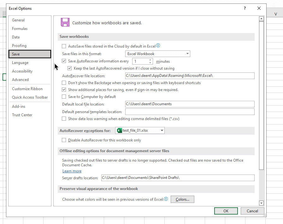
Task: Switch to Advanced options
Action: (30, 80)
